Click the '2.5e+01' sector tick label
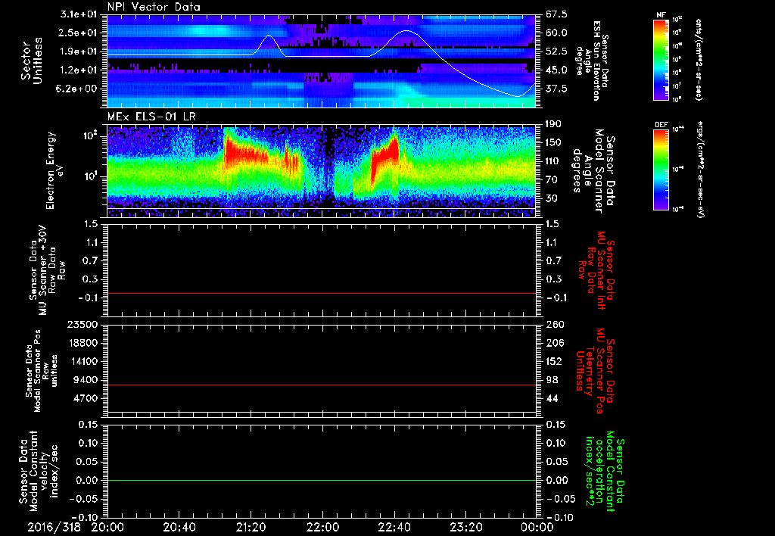Viewport: 775px width, 536px height. pos(79,33)
